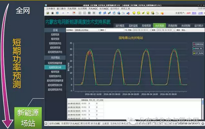Viewport: 205px width, 129px height.
Task: Click the magnifier search icon beside filter box
Action: point(126,30)
